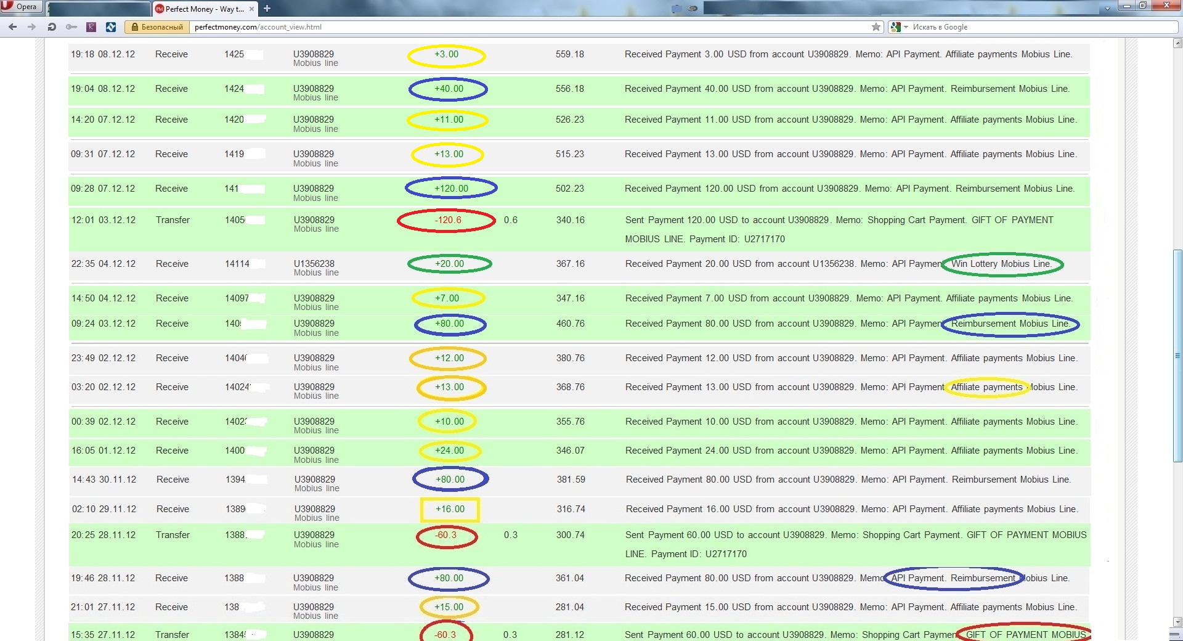The height and width of the screenshot is (641, 1183).
Task: Click the +7.00 amount
Action: (447, 298)
